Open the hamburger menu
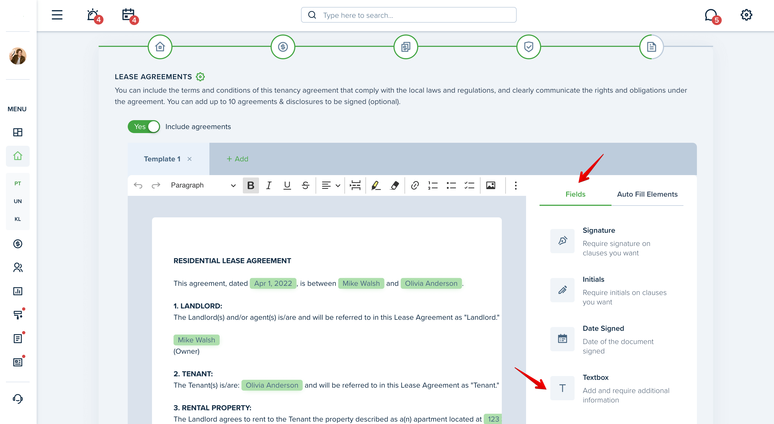 coord(57,15)
